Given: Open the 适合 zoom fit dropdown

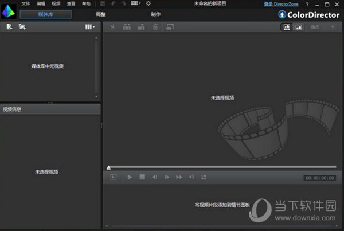Looking at the screenshot, I should tap(322, 27).
